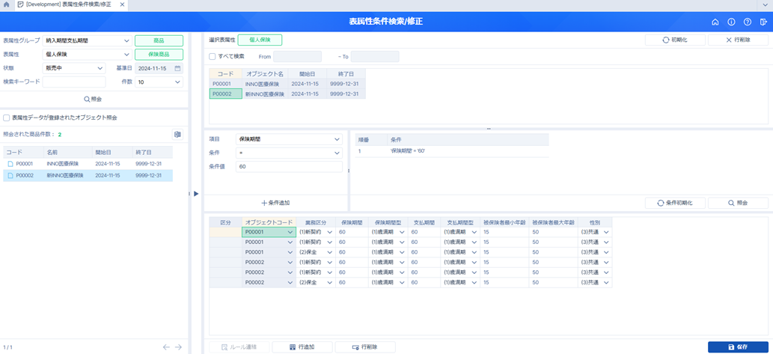773x354 pixels.
Task: Open the 表属性 dropdown showing 個人保険
Action: [87, 54]
